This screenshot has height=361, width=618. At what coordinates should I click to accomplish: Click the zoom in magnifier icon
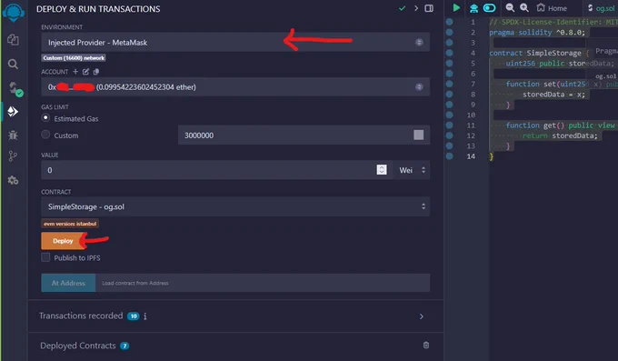click(x=524, y=7)
